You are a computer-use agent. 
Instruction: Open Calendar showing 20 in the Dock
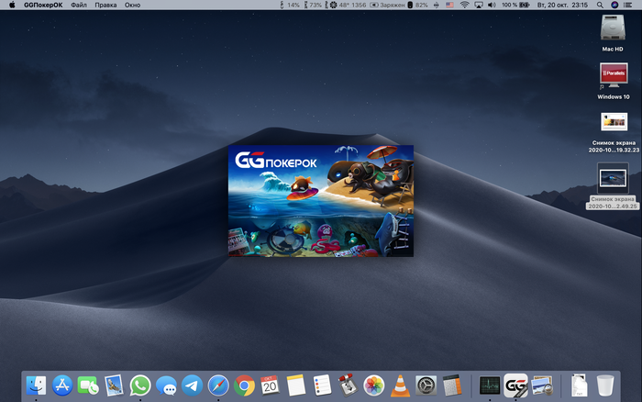point(270,385)
